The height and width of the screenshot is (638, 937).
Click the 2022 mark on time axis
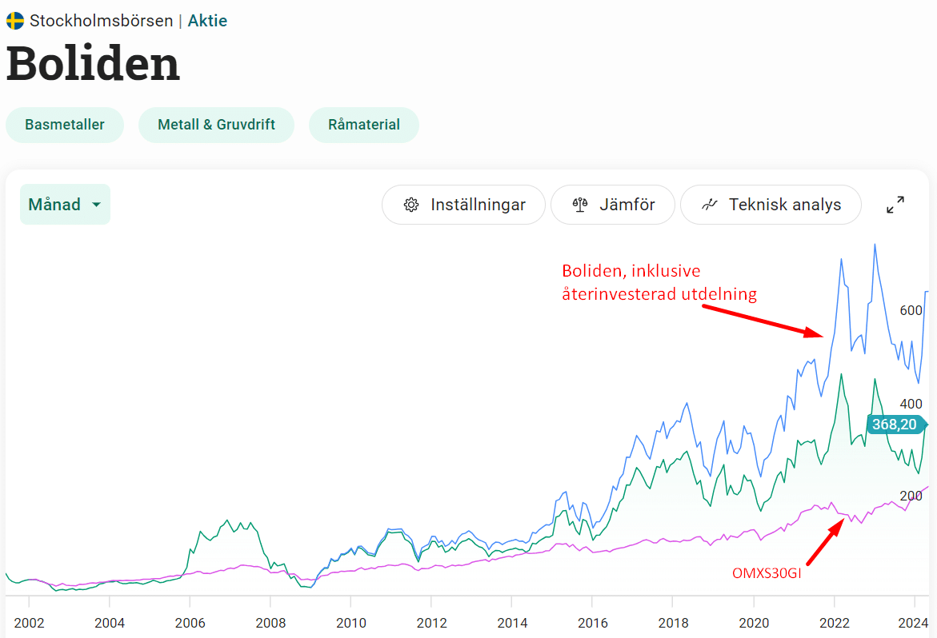835,622
